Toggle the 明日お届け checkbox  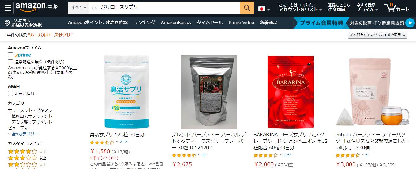[11, 93]
